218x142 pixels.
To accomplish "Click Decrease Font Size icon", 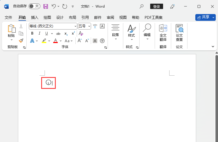I will (x=87, y=40).
